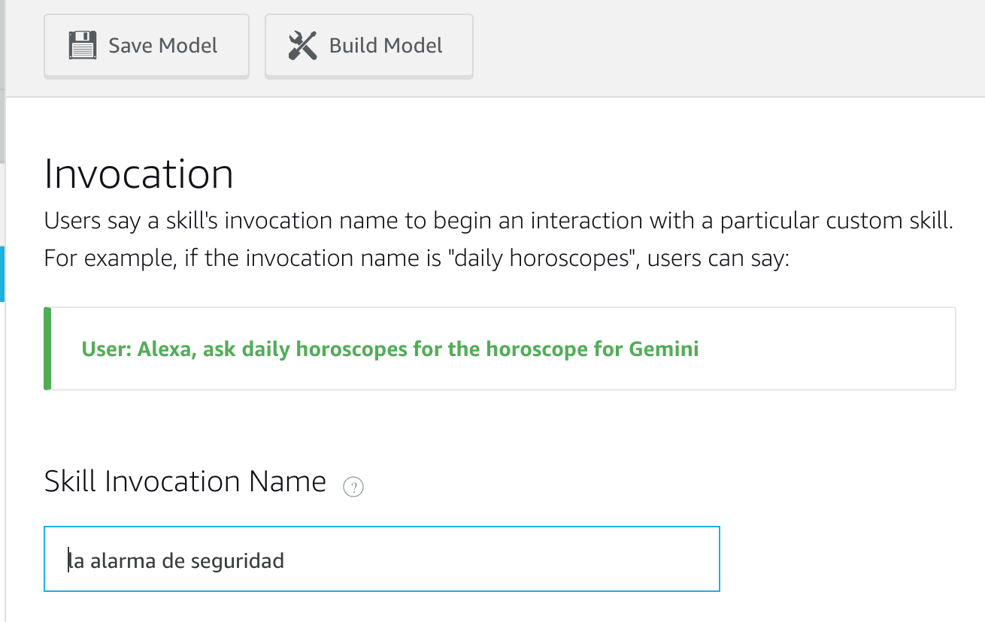This screenshot has height=622, width=985.
Task: Click the word 'Gemini' in the example
Action: pyautogui.click(x=664, y=349)
